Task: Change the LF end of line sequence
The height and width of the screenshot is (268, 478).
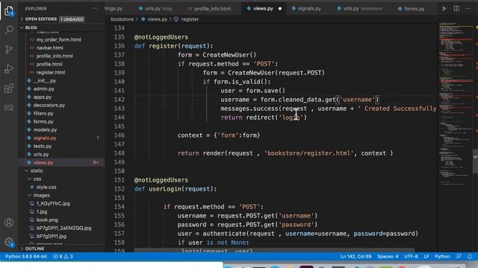Action: 426,256
